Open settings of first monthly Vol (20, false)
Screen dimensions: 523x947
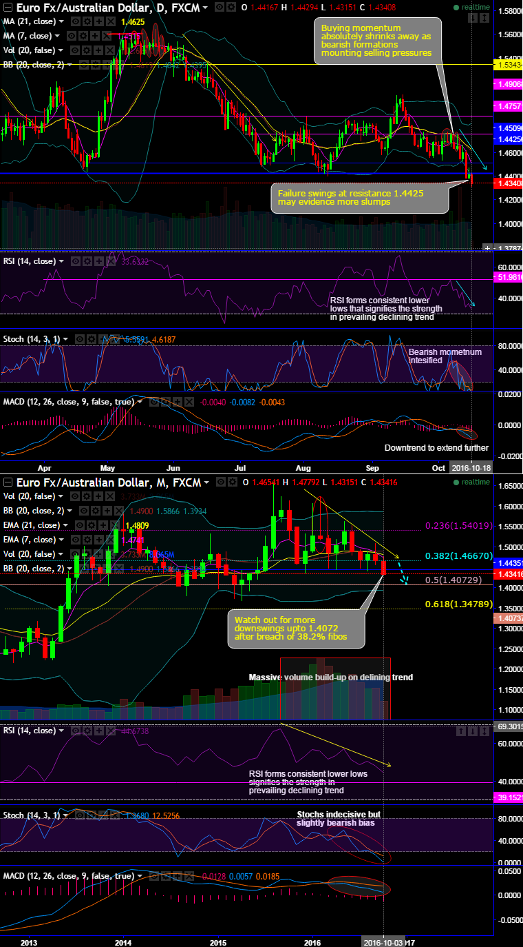point(87,496)
